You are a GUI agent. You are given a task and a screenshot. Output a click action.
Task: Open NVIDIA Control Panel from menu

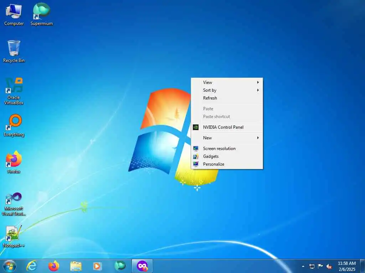(x=227, y=127)
